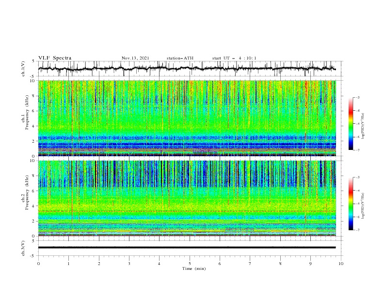
Task: Click the "Time (min)" axis title
Action: 194,268
